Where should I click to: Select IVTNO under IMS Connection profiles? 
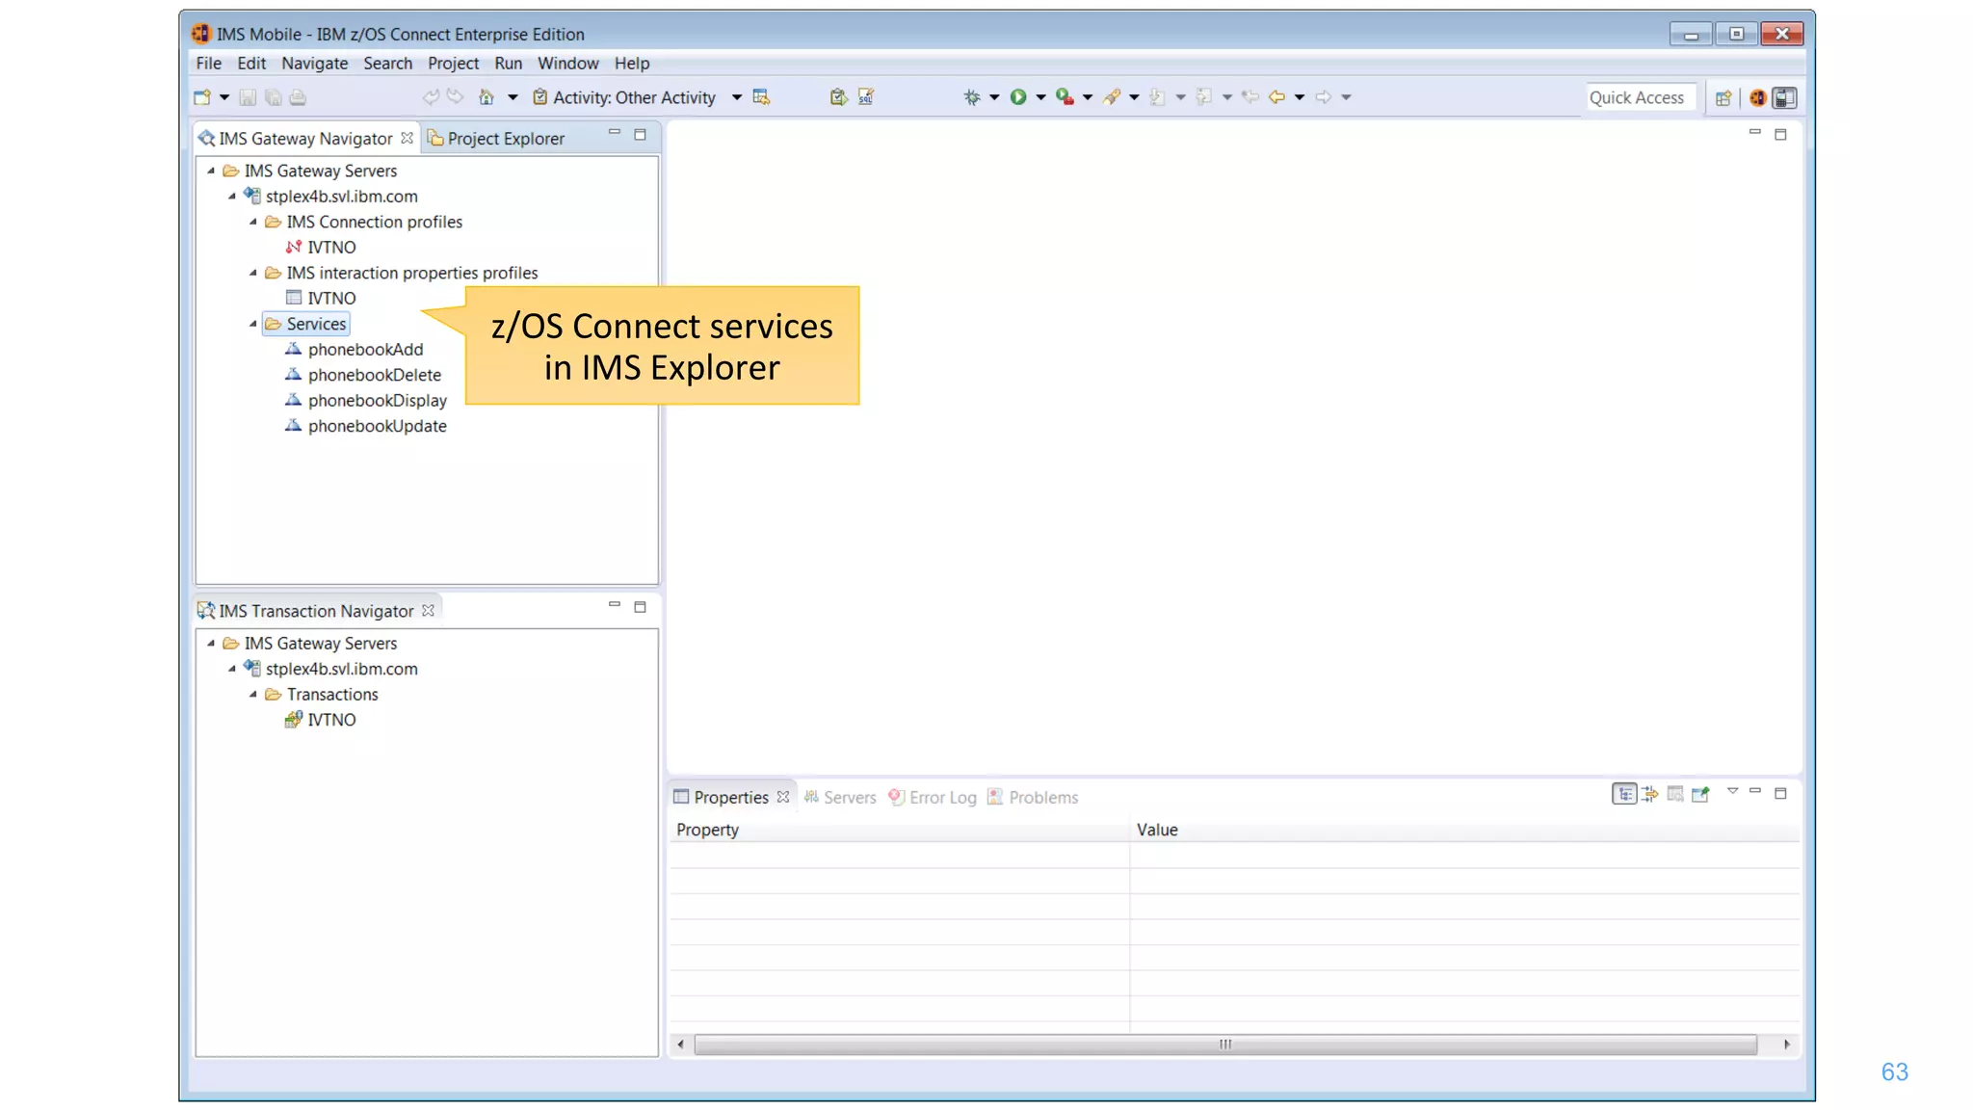pyautogui.click(x=321, y=248)
